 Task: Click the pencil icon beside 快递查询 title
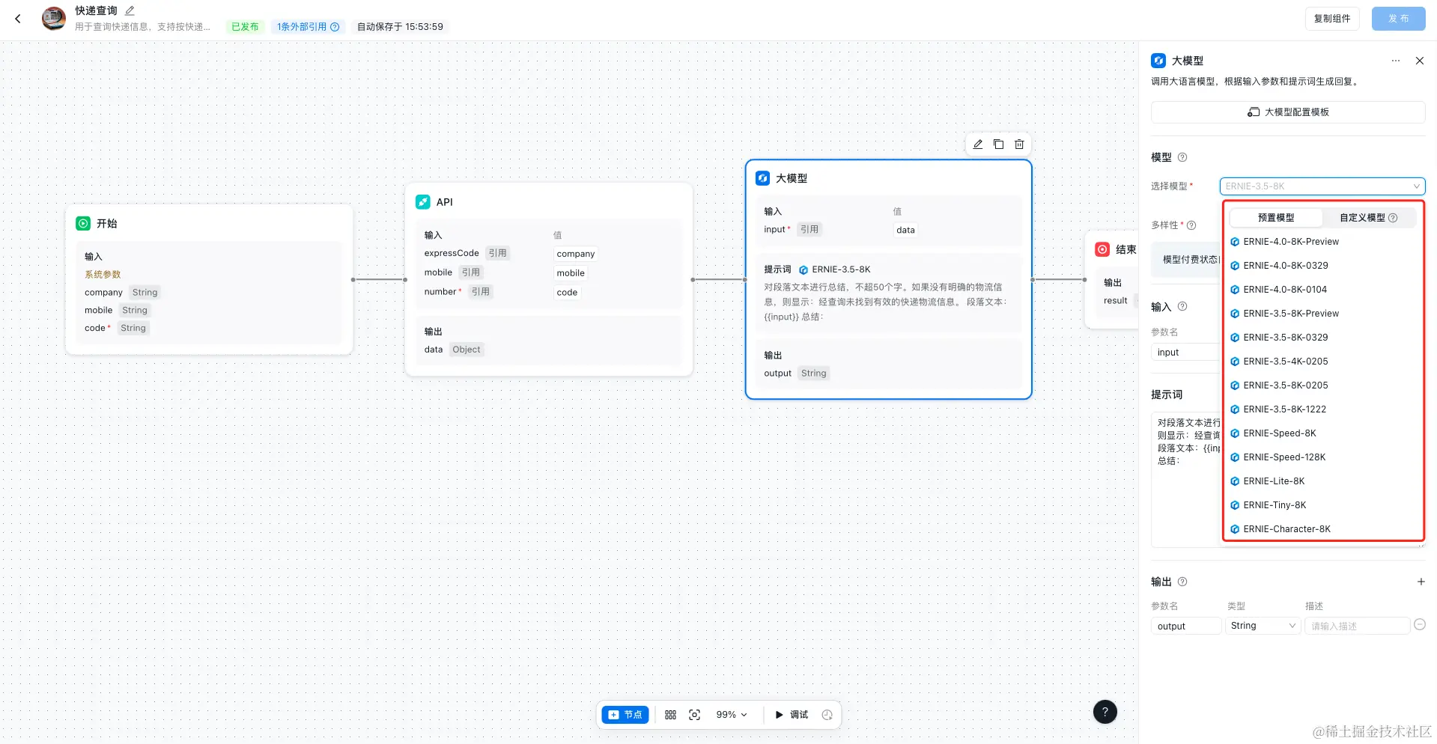click(x=130, y=10)
